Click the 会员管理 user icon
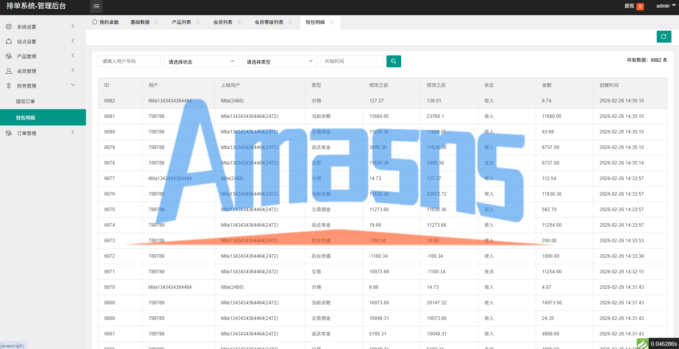This screenshot has height=349, width=679. [x=9, y=71]
